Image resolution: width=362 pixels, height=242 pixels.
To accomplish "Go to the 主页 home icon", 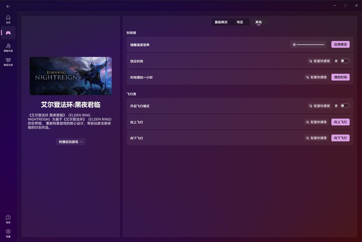I will tap(8, 19).
